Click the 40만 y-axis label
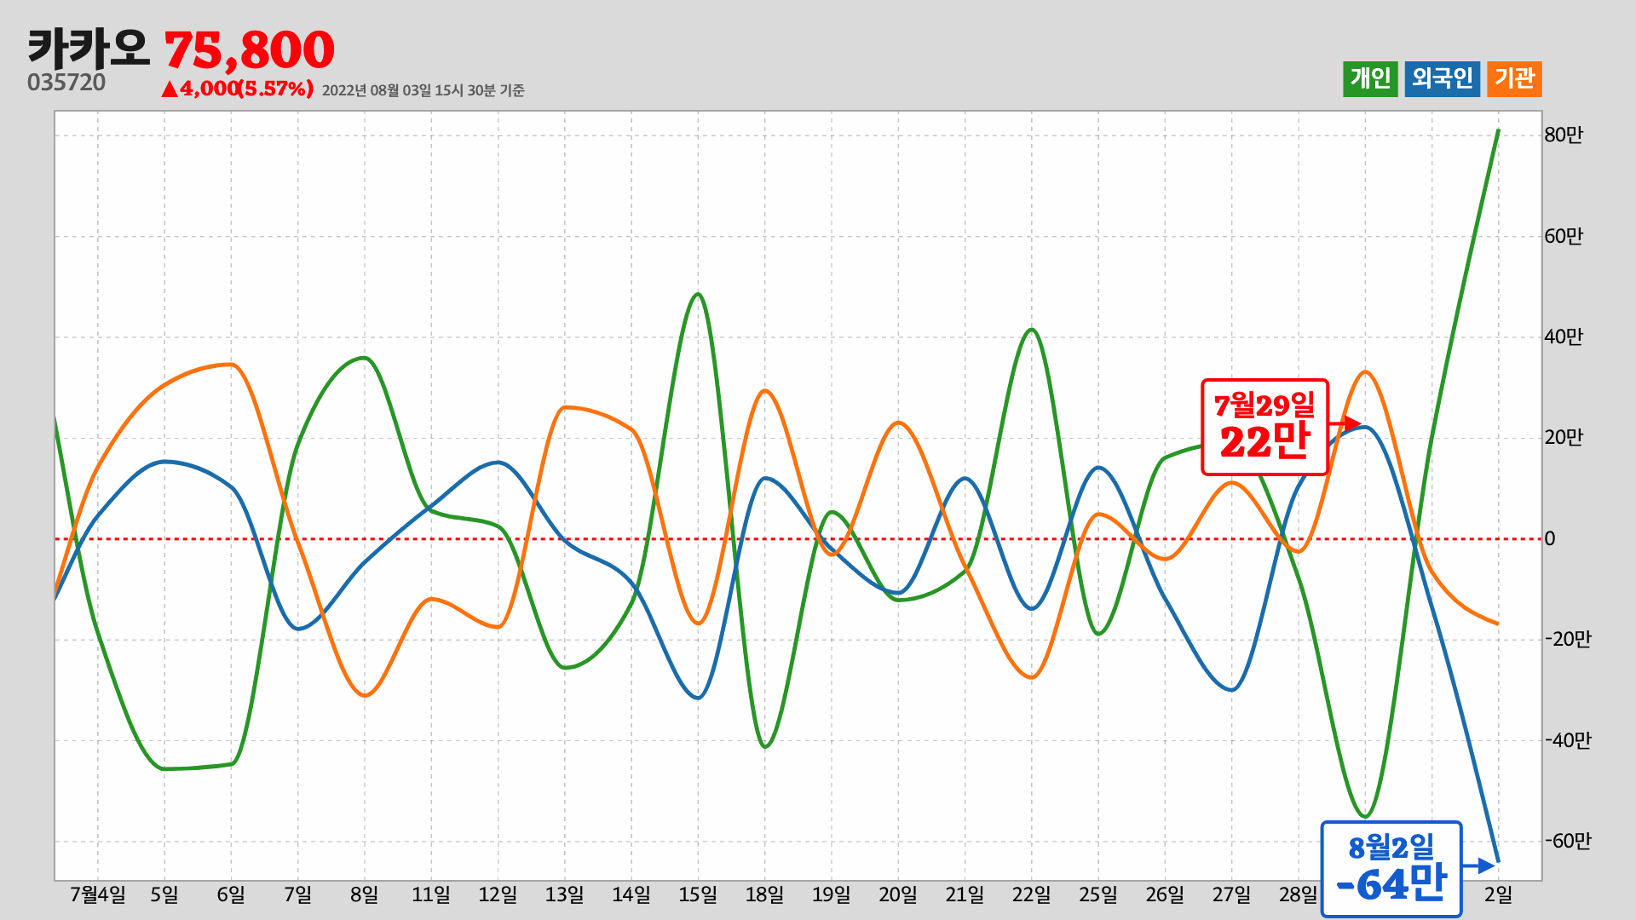This screenshot has width=1636, height=920. point(1564,337)
